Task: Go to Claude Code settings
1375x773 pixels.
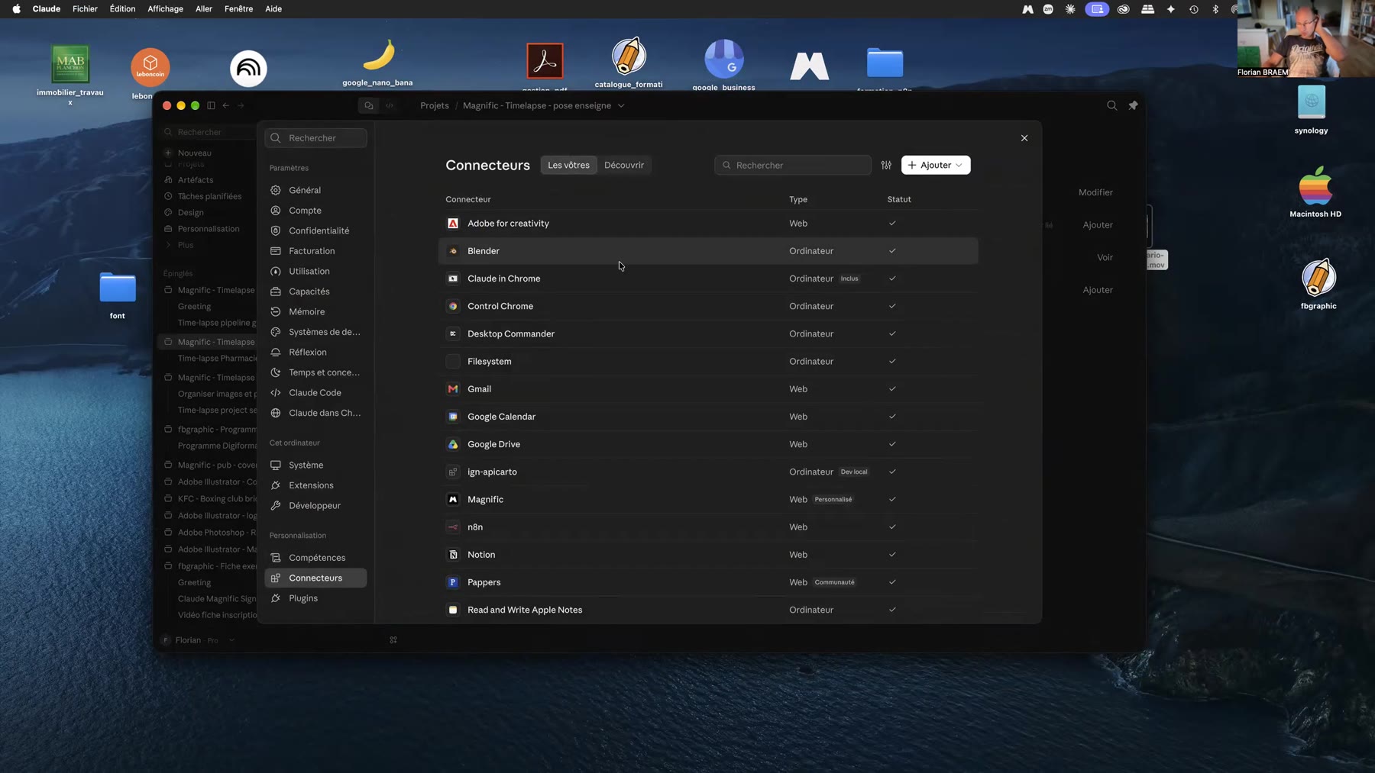Action: tap(315, 393)
